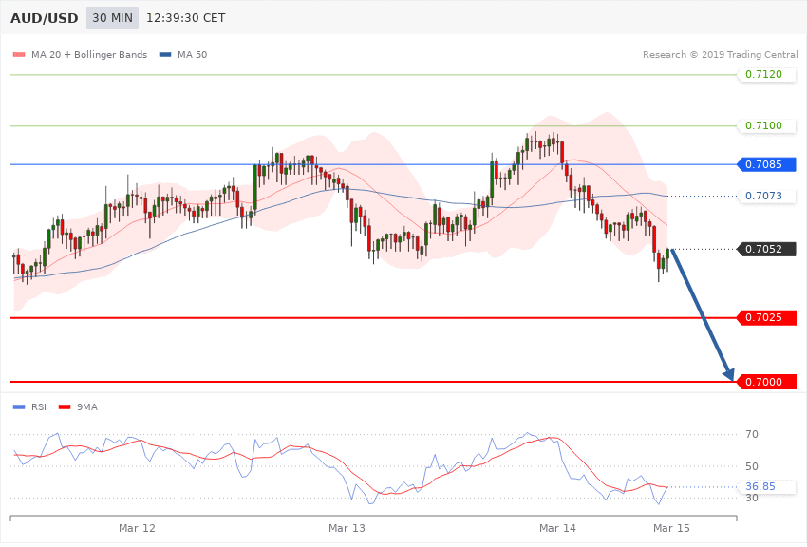Screen dimensions: 807x547
Task: Click the blue 0.7085 pivot label
Action: click(767, 164)
